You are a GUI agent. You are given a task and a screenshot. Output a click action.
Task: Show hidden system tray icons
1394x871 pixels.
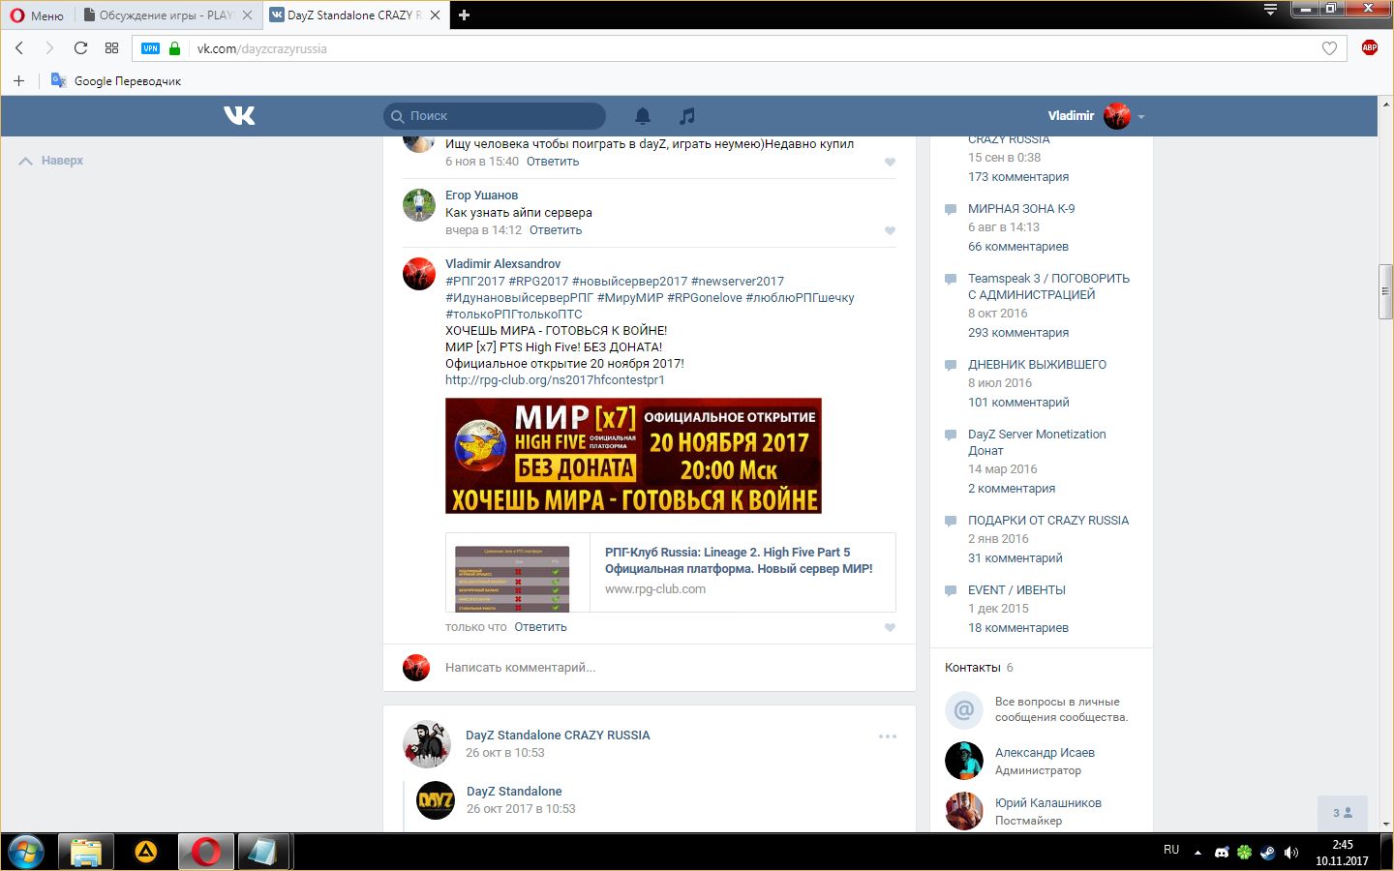coord(1197,853)
